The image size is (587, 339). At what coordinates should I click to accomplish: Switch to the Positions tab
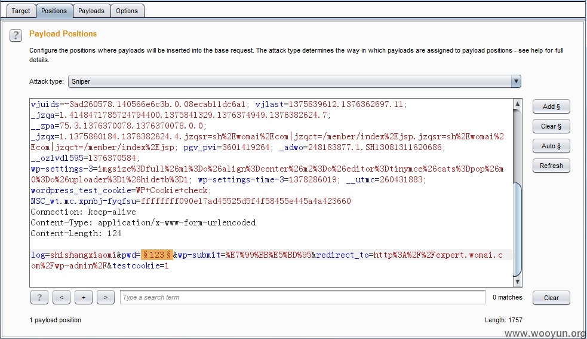tap(54, 11)
